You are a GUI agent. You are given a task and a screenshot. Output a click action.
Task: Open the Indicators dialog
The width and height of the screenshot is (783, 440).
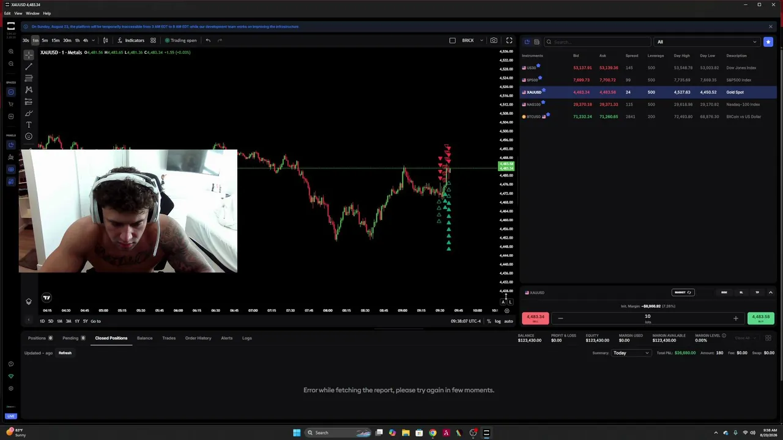click(x=131, y=40)
